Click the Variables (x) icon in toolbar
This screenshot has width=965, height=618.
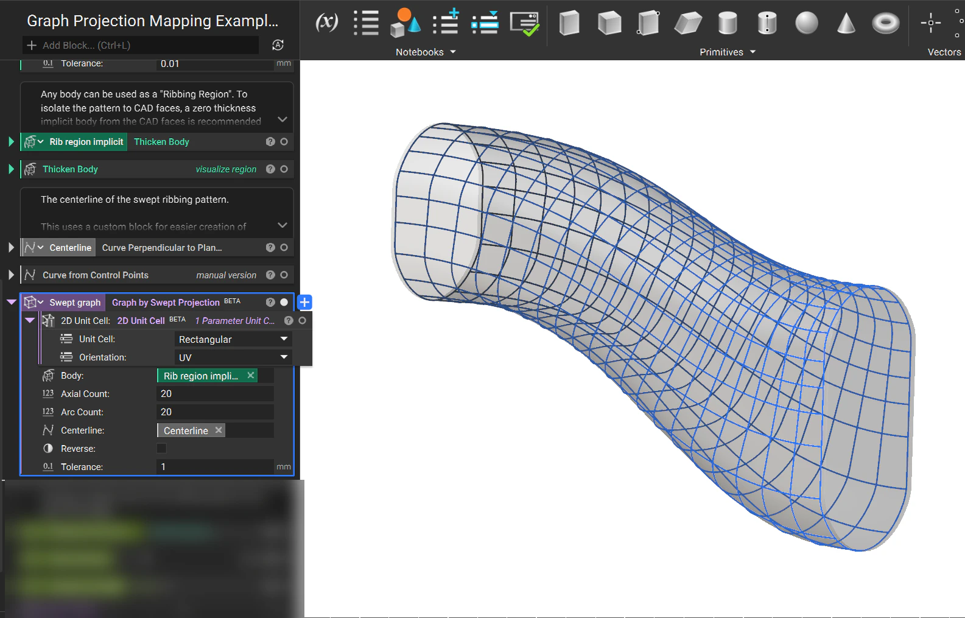point(327,23)
